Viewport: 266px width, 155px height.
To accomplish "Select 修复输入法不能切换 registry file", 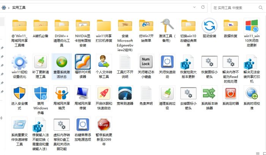I will coord(40,125).
